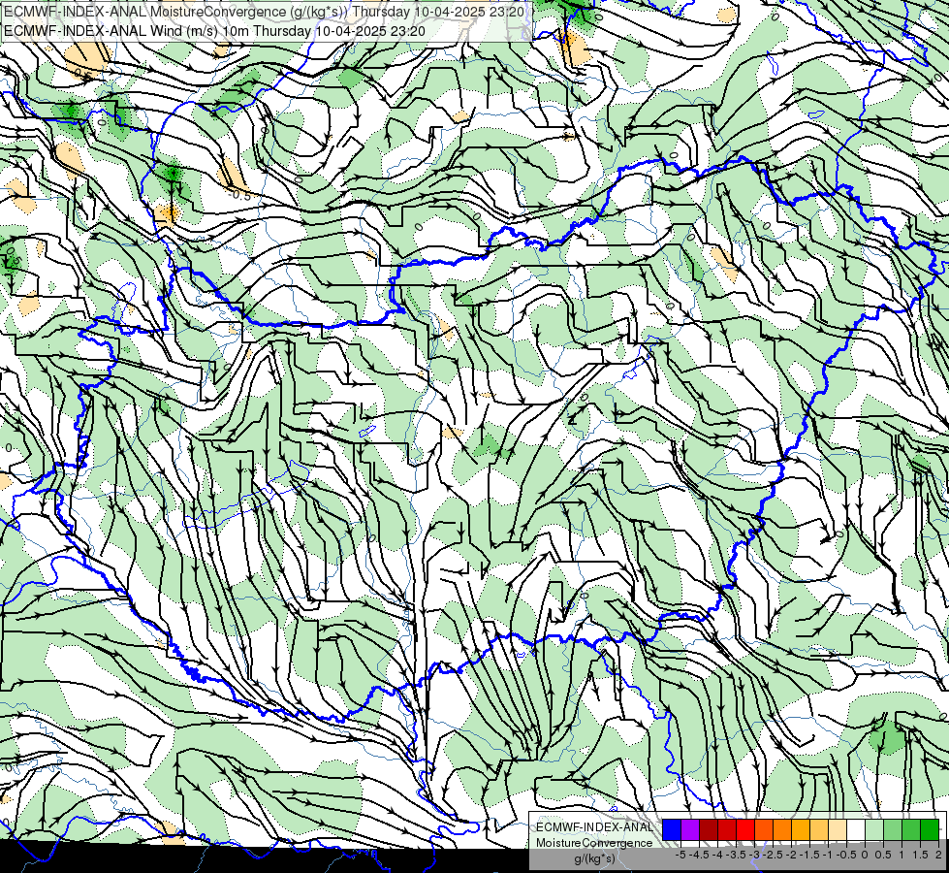Click the -4.5 legend scale value
Viewport: 949px width, 873px height.
[699, 855]
